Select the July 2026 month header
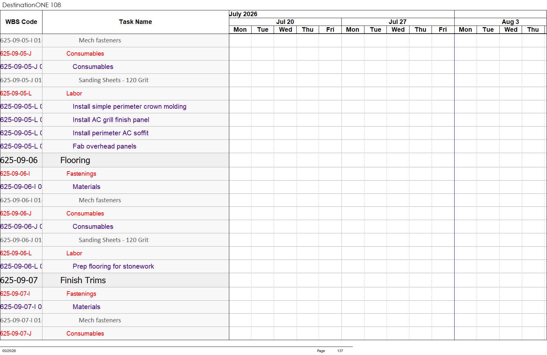The image size is (547, 355). point(243,14)
